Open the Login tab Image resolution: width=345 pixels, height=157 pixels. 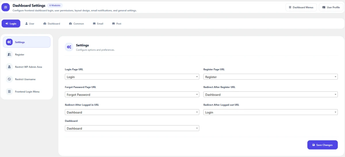click(x=11, y=23)
